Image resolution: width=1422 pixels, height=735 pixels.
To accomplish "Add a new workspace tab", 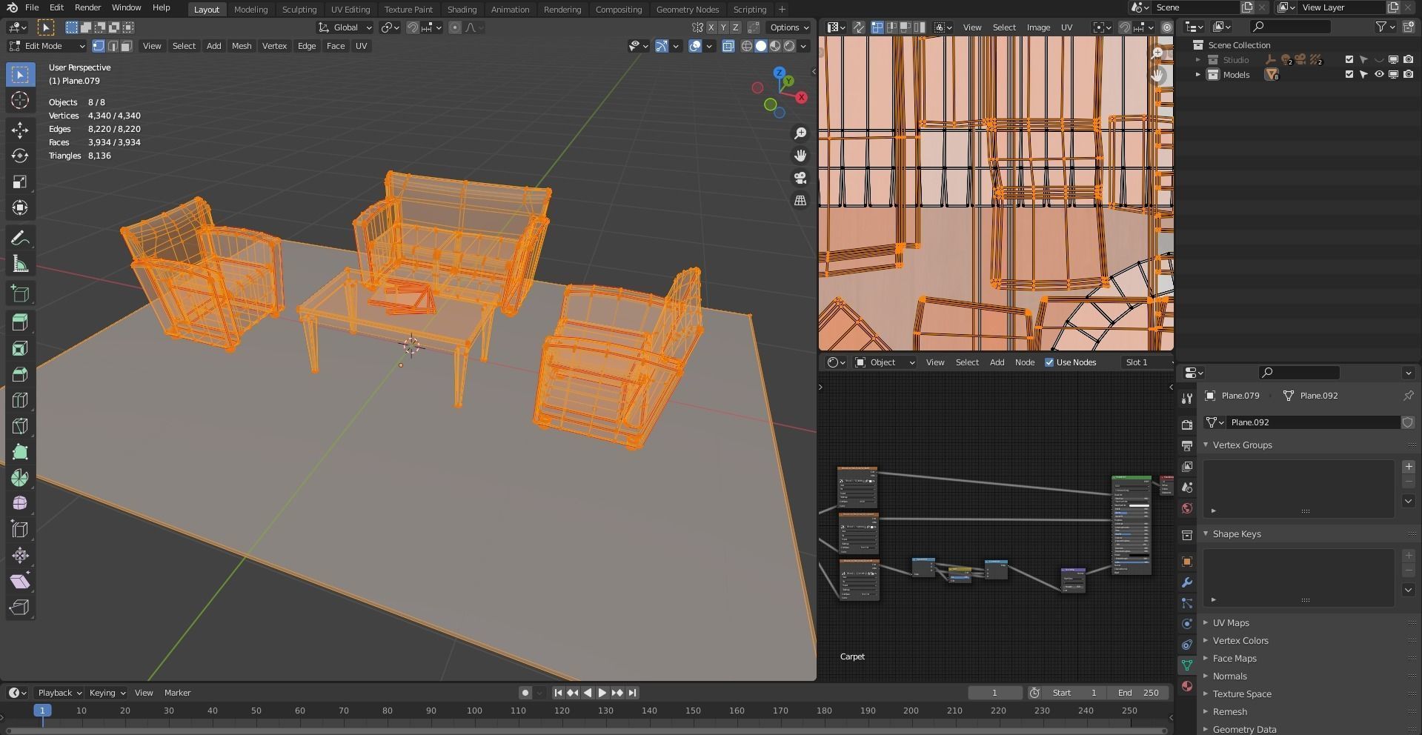I will [x=782, y=10].
